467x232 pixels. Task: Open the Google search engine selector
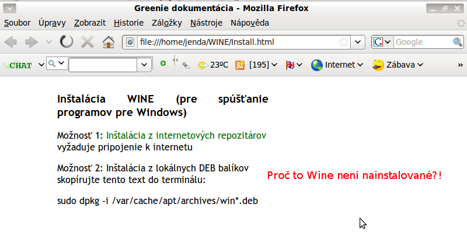coord(382,42)
